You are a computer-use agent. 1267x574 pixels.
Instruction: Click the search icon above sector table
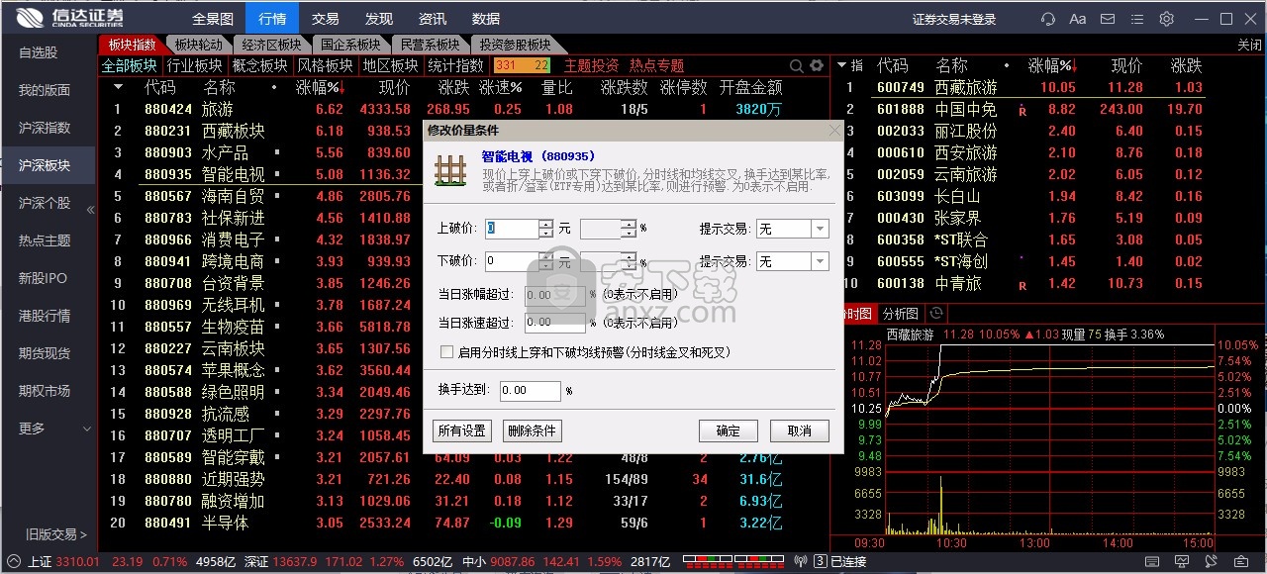point(798,65)
